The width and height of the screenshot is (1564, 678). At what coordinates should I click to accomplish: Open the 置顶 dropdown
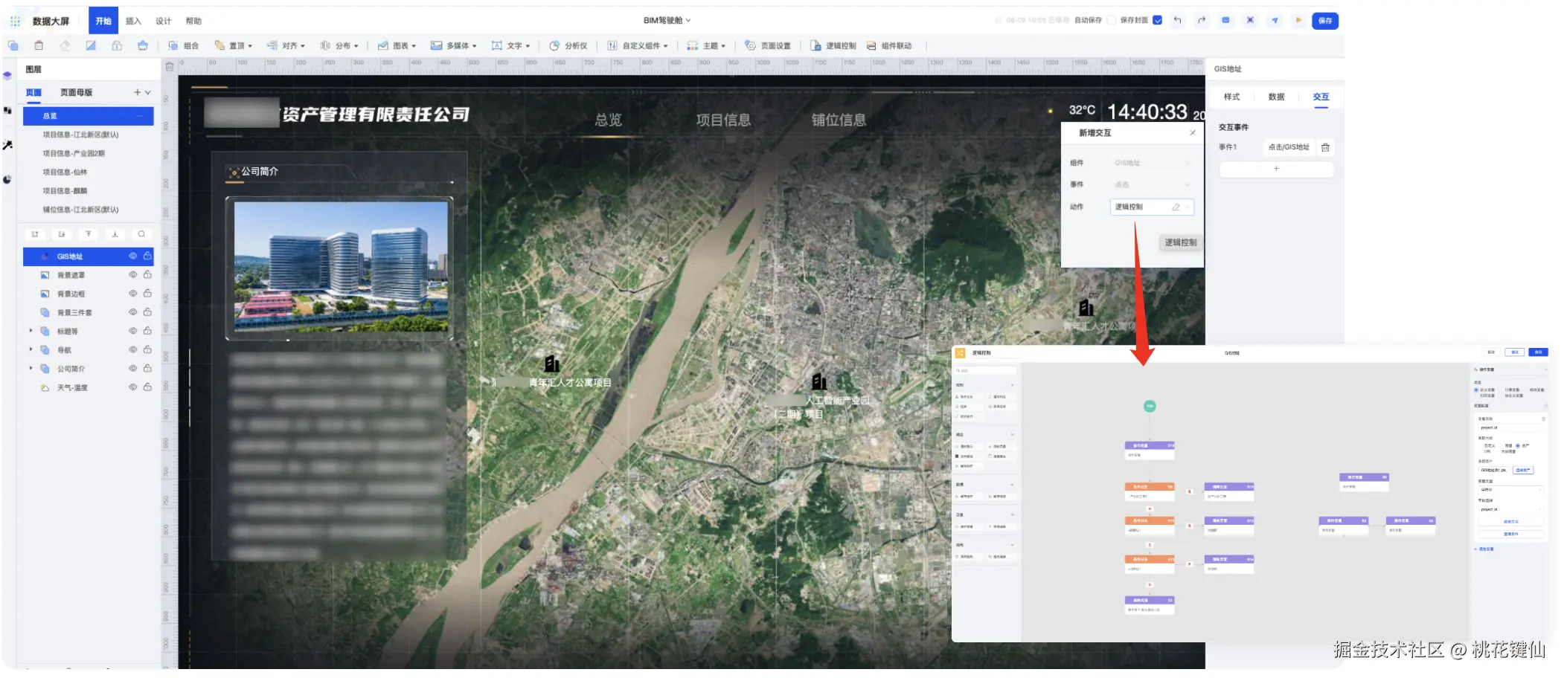click(234, 45)
